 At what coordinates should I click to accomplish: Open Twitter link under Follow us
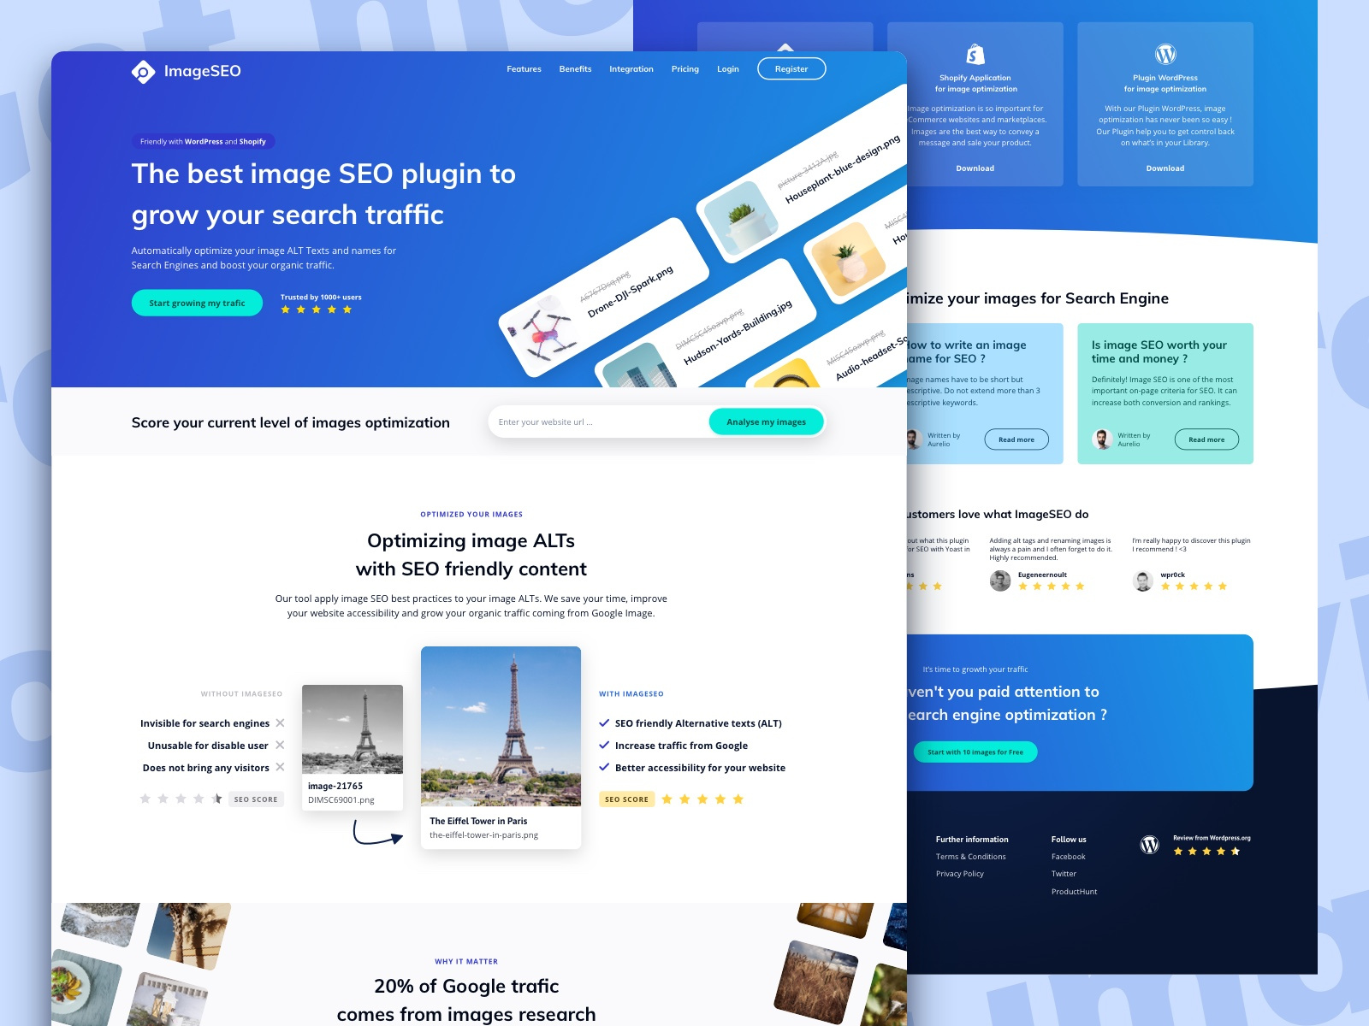point(1064,874)
